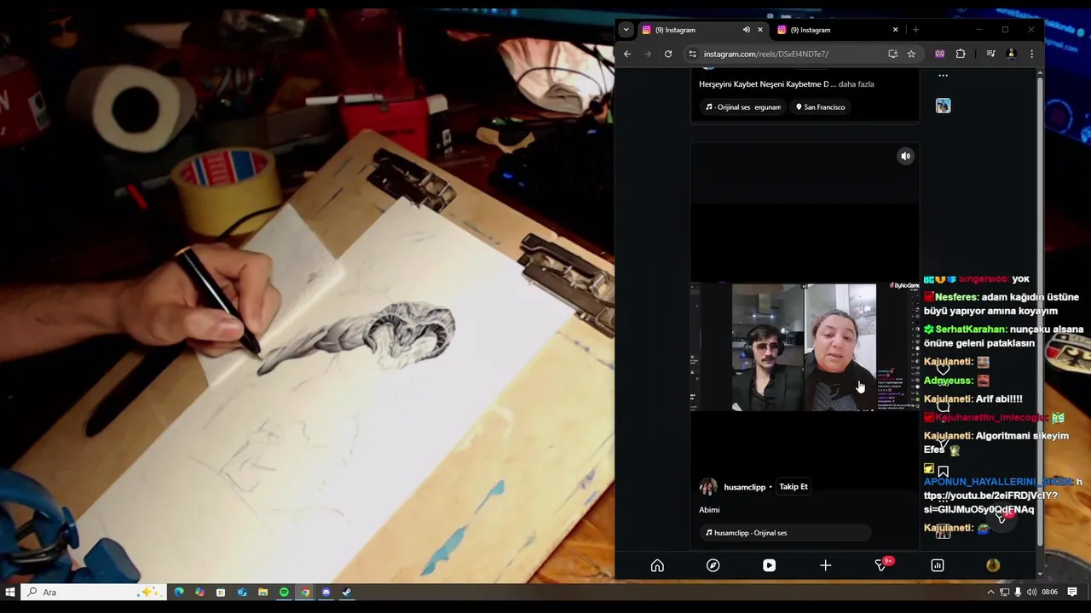Viewport: 1091px width, 613px height.
Task: Open the Windows Start menu
Action: 10,592
